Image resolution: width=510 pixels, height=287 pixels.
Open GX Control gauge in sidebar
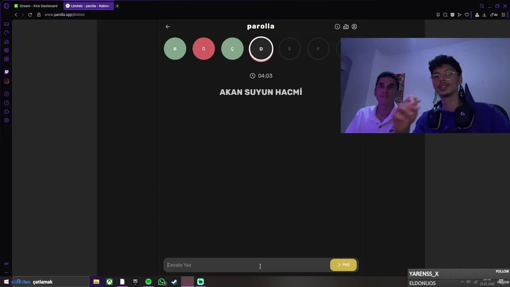pyautogui.click(x=6, y=33)
